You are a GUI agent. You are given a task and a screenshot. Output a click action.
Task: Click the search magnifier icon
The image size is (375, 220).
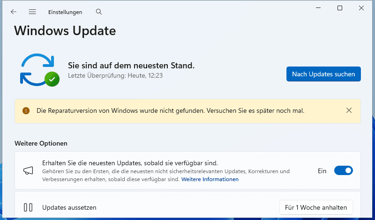[x=98, y=12]
